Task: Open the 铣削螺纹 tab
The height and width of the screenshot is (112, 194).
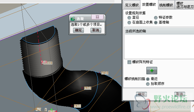Action: pyautogui.click(x=166, y=5)
